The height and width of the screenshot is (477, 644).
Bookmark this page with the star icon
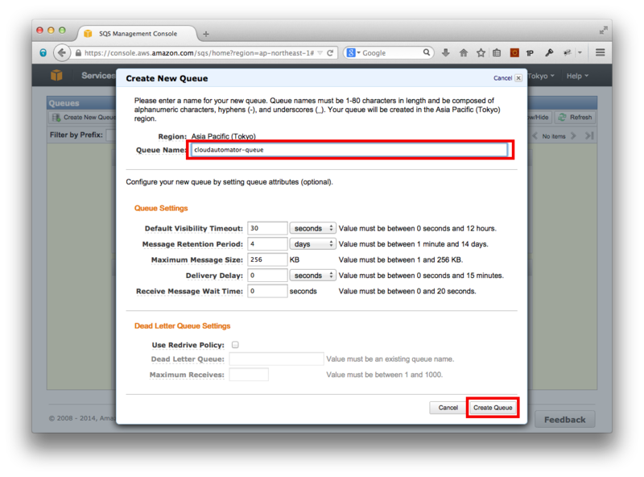click(481, 52)
